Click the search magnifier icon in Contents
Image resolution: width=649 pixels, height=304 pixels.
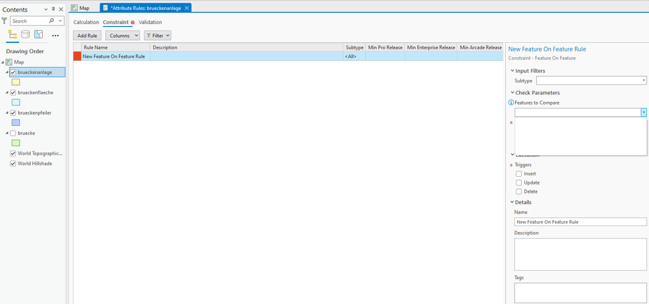coord(51,21)
